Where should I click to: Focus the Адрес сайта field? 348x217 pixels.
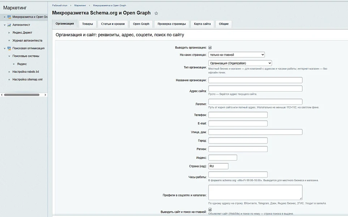pos(255,89)
